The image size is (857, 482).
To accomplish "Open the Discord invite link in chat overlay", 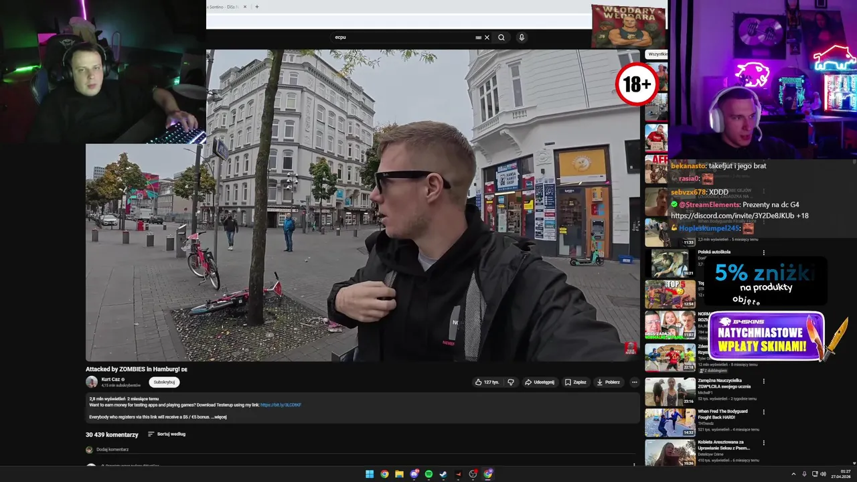I will 734,216.
